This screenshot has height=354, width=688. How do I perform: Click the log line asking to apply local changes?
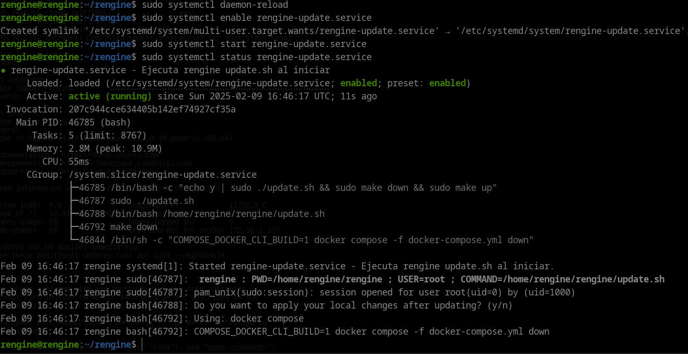pyautogui.click(x=257, y=305)
